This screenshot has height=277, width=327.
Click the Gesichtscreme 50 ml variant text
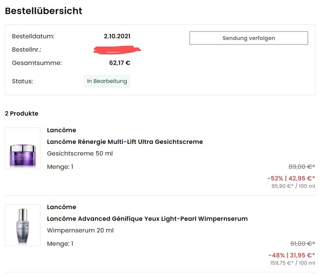[x=80, y=153]
